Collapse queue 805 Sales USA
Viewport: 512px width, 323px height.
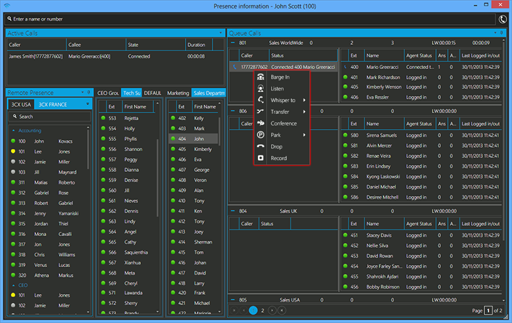233,300
